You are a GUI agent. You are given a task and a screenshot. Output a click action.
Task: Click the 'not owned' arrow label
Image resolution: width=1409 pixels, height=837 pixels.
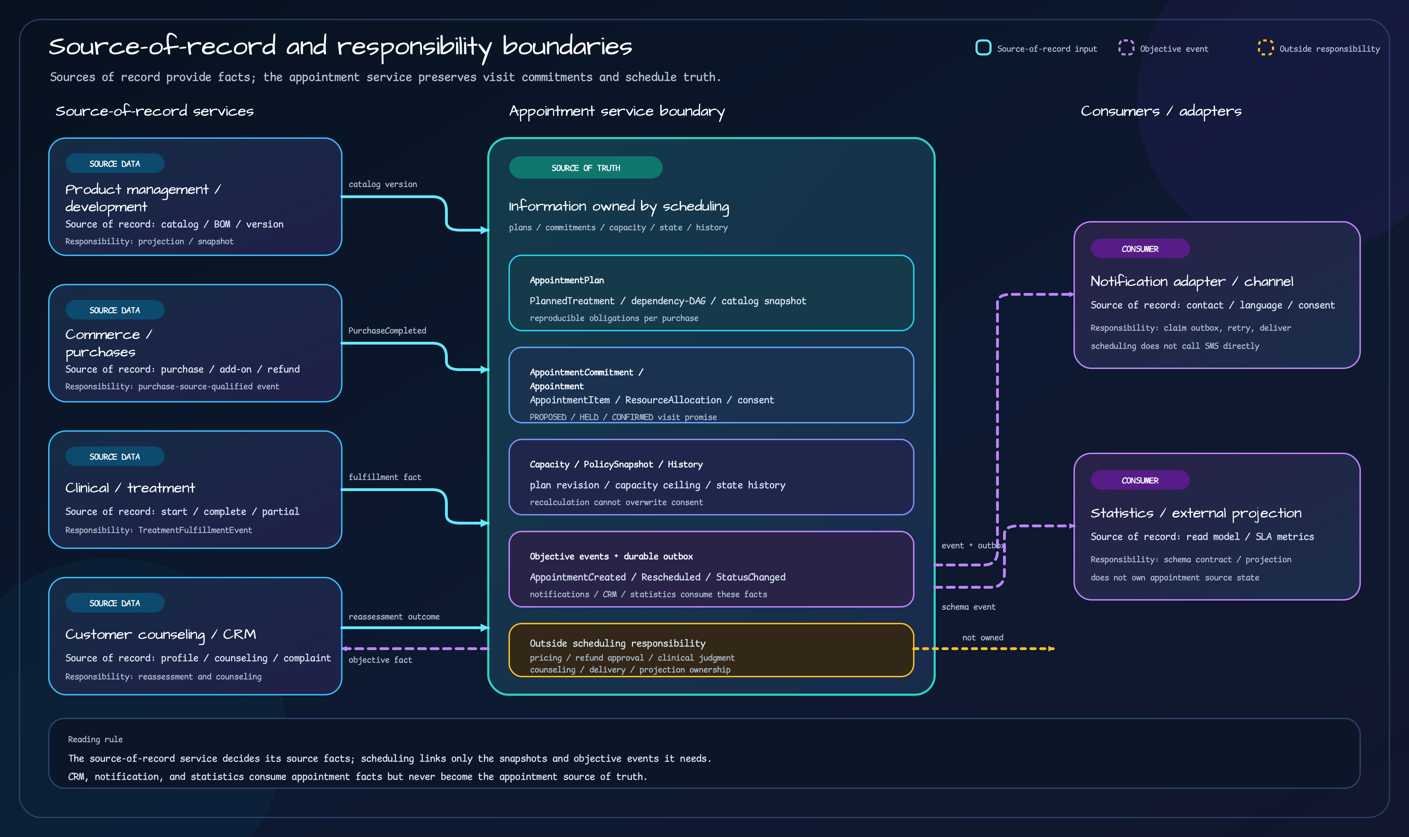pos(982,637)
